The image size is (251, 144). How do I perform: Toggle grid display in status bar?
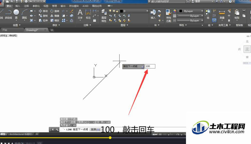point(160,134)
